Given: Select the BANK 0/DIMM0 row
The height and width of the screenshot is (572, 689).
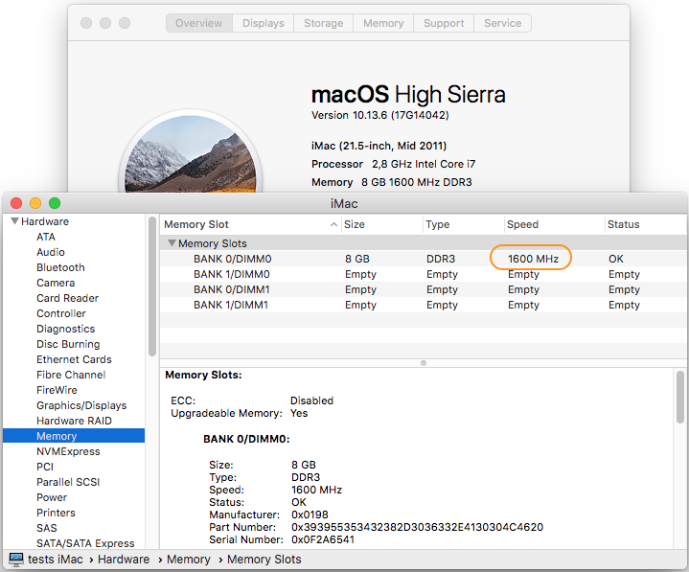Looking at the screenshot, I should (424, 259).
